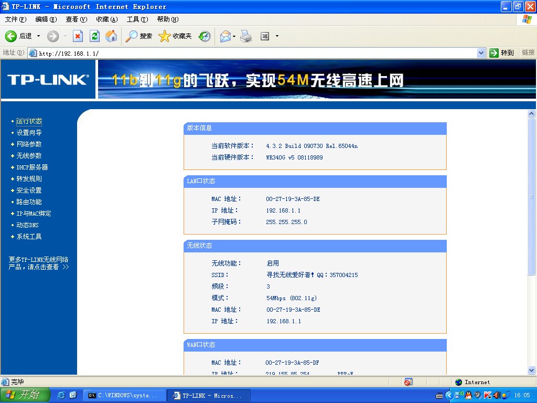
Task: Stop page loading with red X icon
Action: point(78,36)
